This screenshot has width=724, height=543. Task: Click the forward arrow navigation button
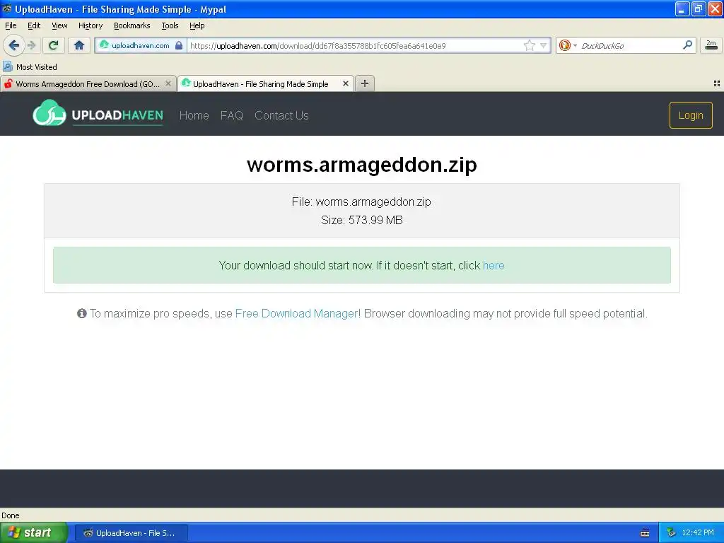31,45
